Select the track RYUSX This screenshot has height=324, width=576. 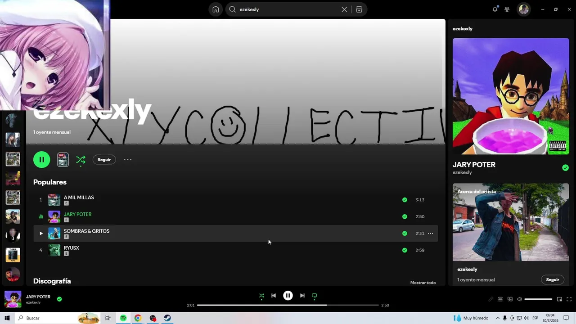pyautogui.click(x=71, y=248)
